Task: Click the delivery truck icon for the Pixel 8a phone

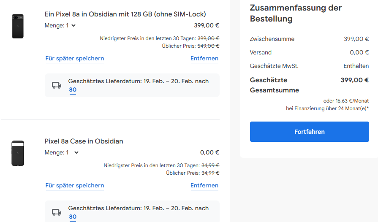Action: [57, 85]
